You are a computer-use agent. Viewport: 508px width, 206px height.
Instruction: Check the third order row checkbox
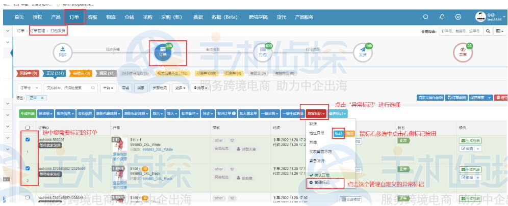click(x=28, y=197)
